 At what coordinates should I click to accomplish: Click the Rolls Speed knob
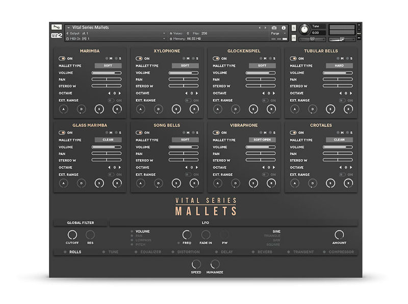pyautogui.click(x=196, y=264)
